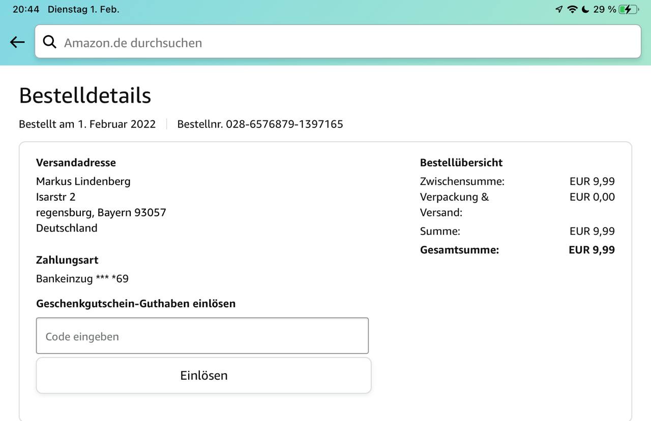Click the magnifying glass search icon
651x421 pixels.
[x=49, y=42]
